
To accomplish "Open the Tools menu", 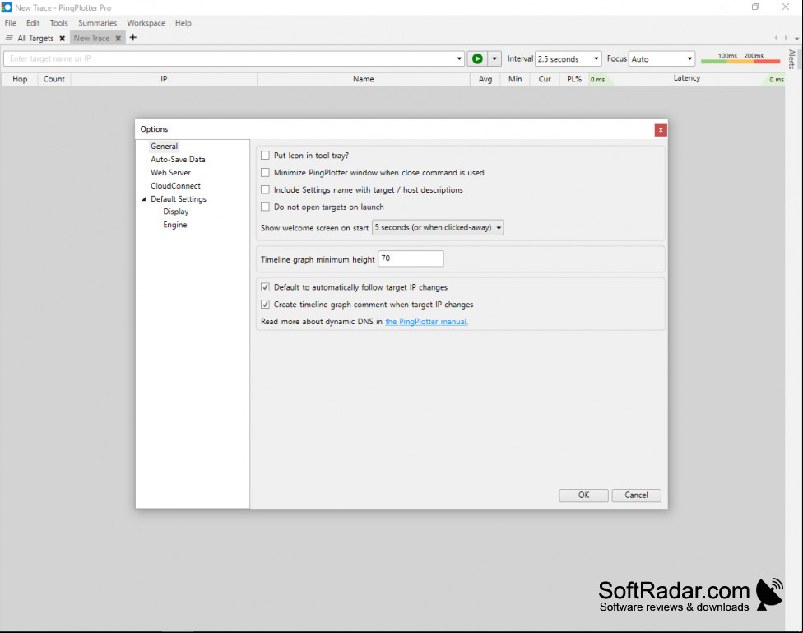I will click(x=59, y=23).
